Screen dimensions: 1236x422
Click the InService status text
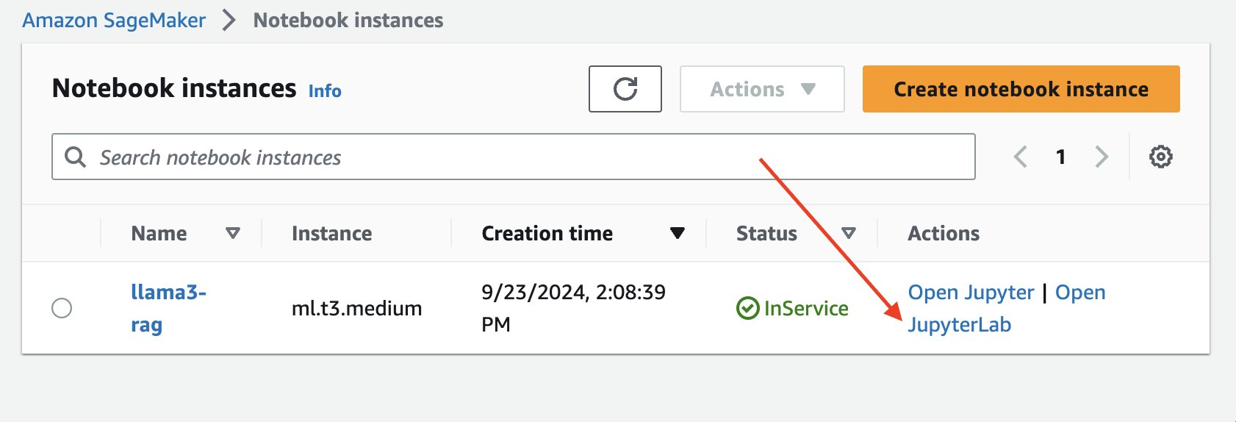pos(806,308)
